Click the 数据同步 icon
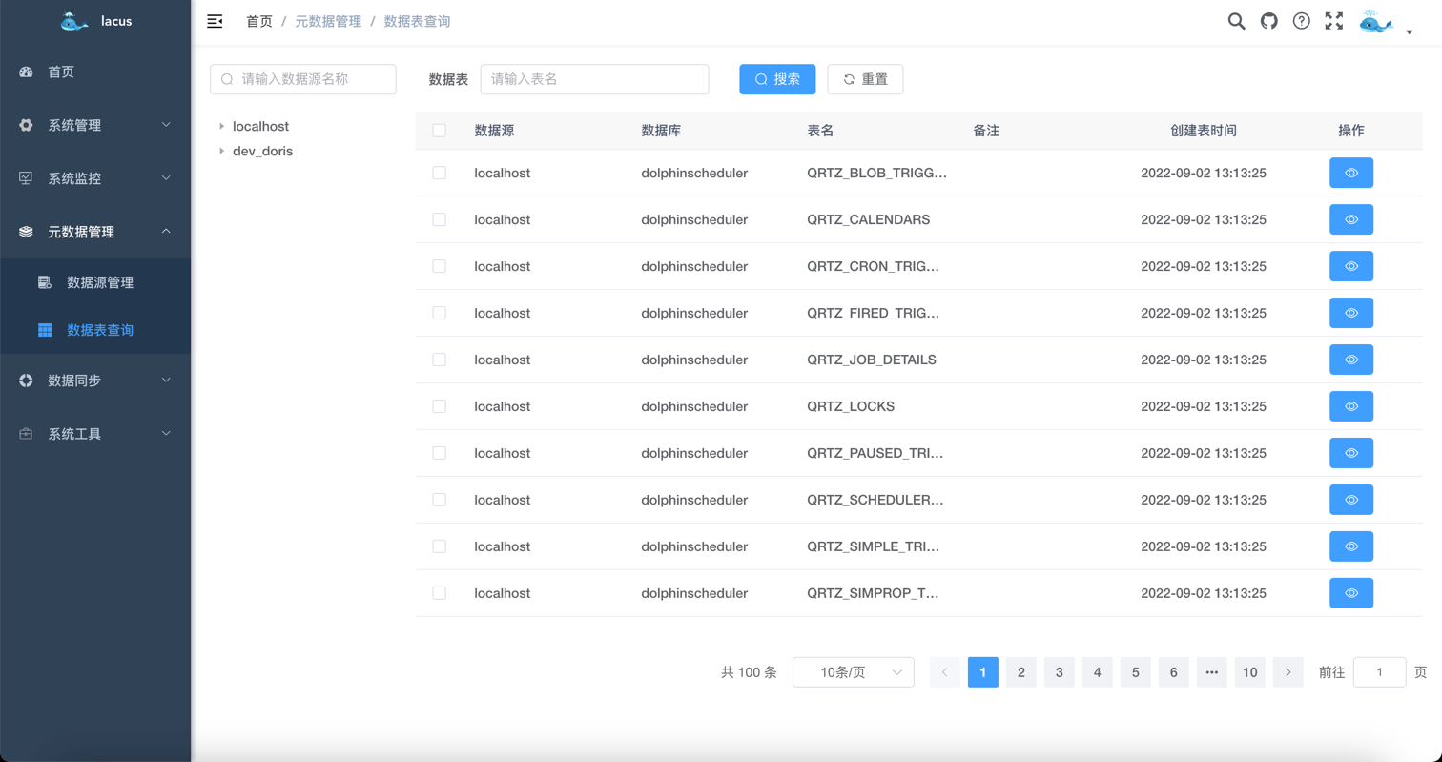1442x762 pixels. point(26,381)
